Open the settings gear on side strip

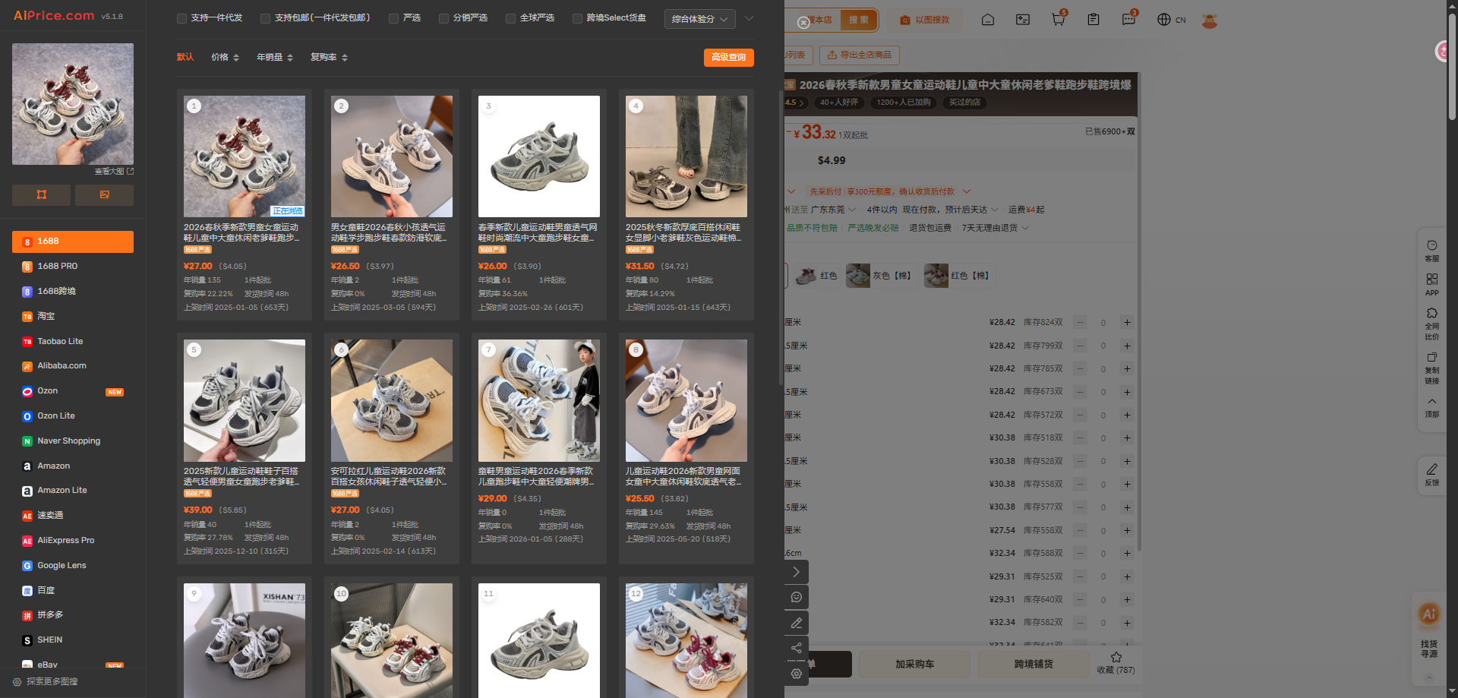coord(796,674)
